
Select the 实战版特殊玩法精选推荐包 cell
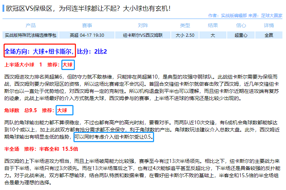pyautogui.click(x=30, y=35)
